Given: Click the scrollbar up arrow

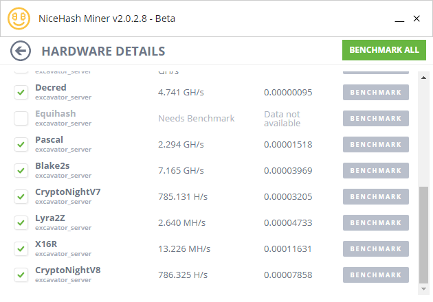Looking at the screenshot, I should 423,78.
